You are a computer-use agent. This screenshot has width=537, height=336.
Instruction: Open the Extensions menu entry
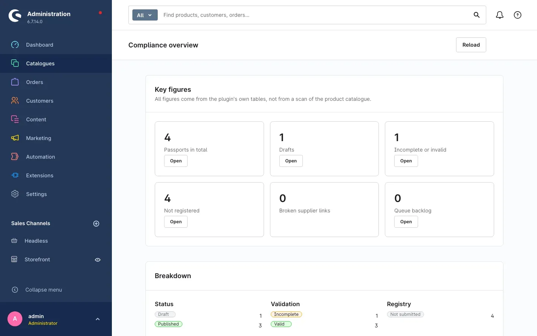point(56,175)
